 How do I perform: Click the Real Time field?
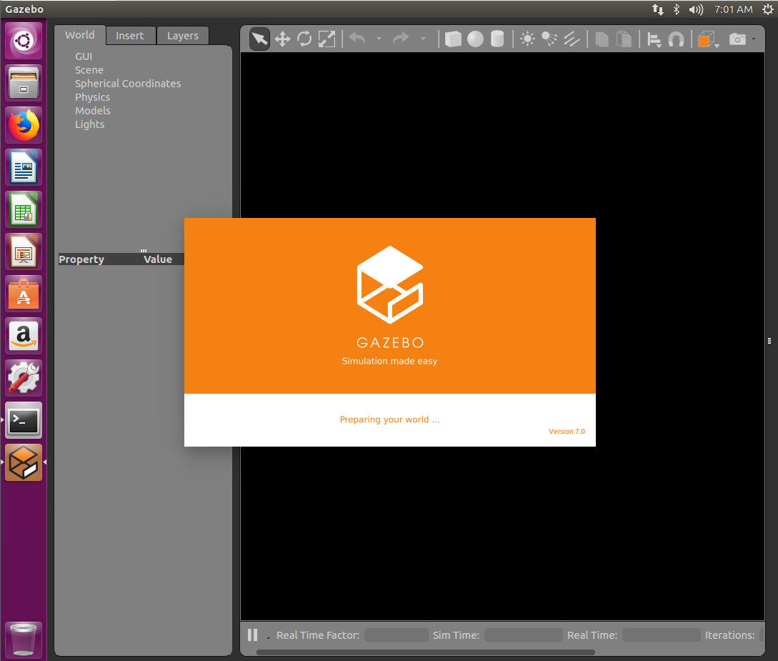click(662, 635)
